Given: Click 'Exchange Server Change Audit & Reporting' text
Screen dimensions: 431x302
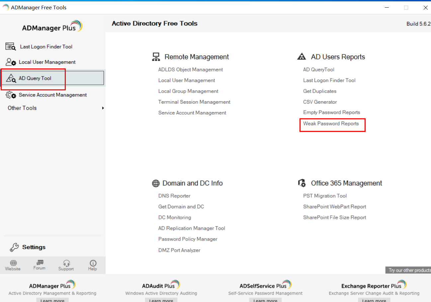Looking at the screenshot, I should [374, 293].
